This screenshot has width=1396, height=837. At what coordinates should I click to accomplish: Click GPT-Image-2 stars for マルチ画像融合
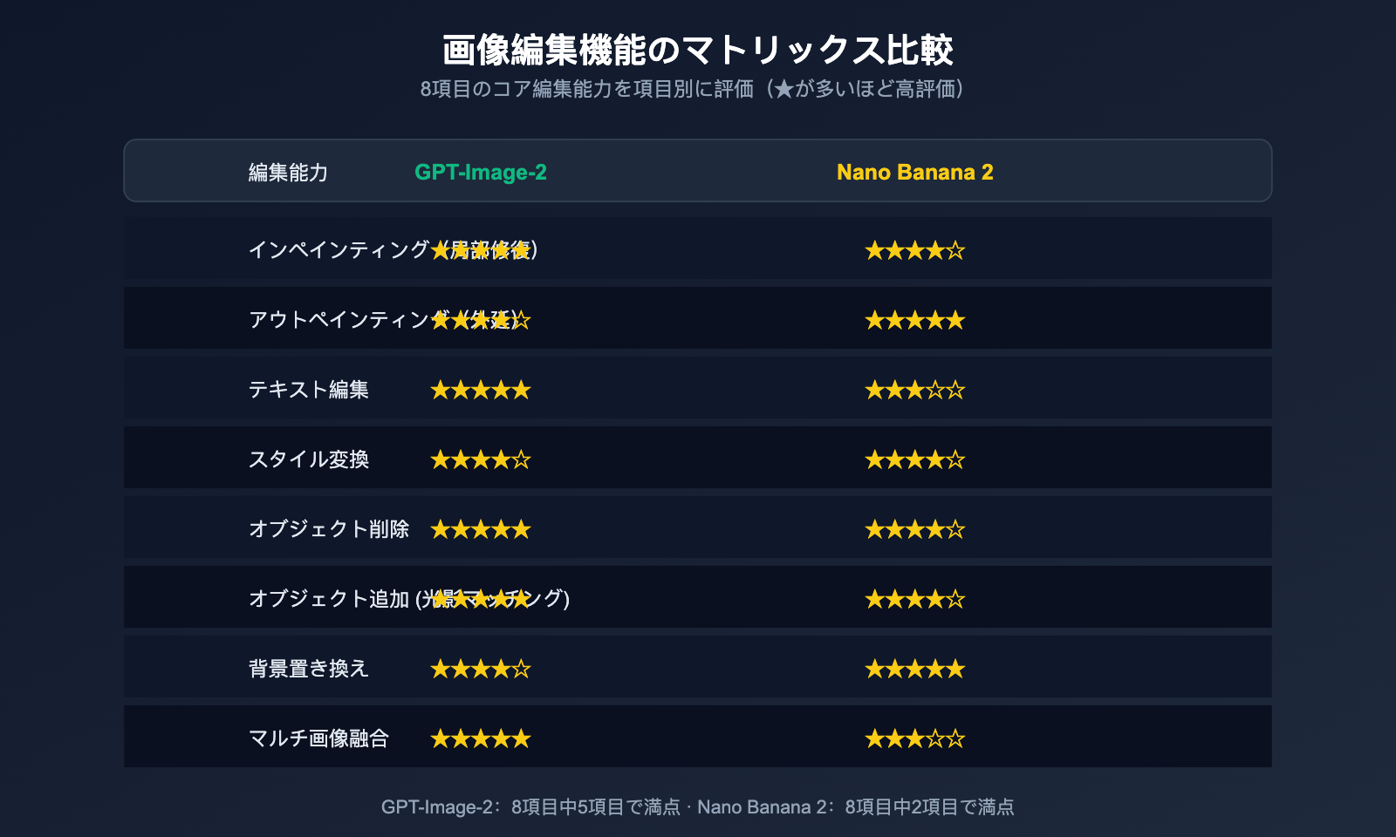(480, 738)
